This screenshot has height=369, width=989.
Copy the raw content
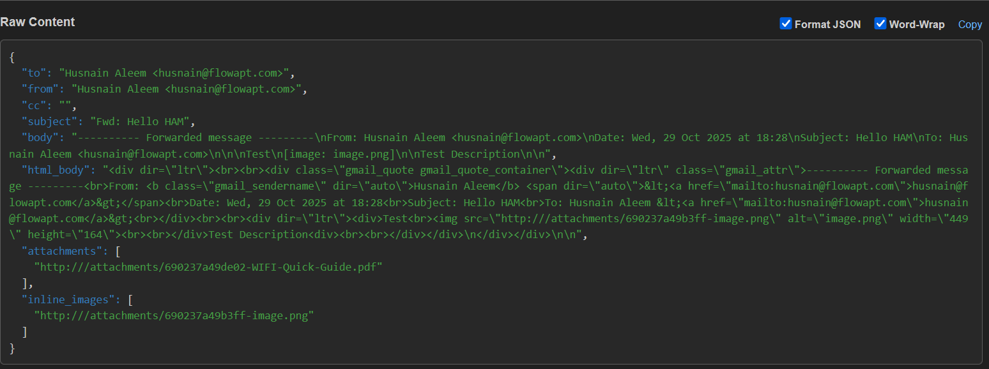pos(969,24)
